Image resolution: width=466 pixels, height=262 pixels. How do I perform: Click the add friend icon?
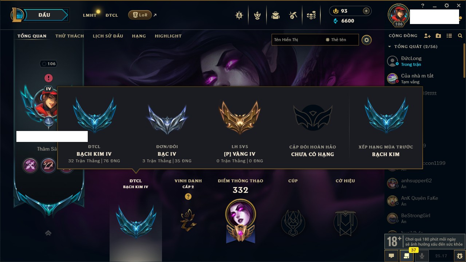tap(427, 36)
